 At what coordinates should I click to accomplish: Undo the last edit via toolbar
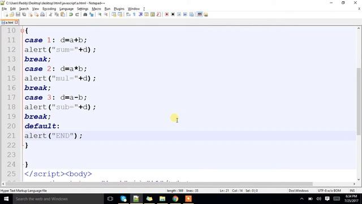click(x=71, y=15)
